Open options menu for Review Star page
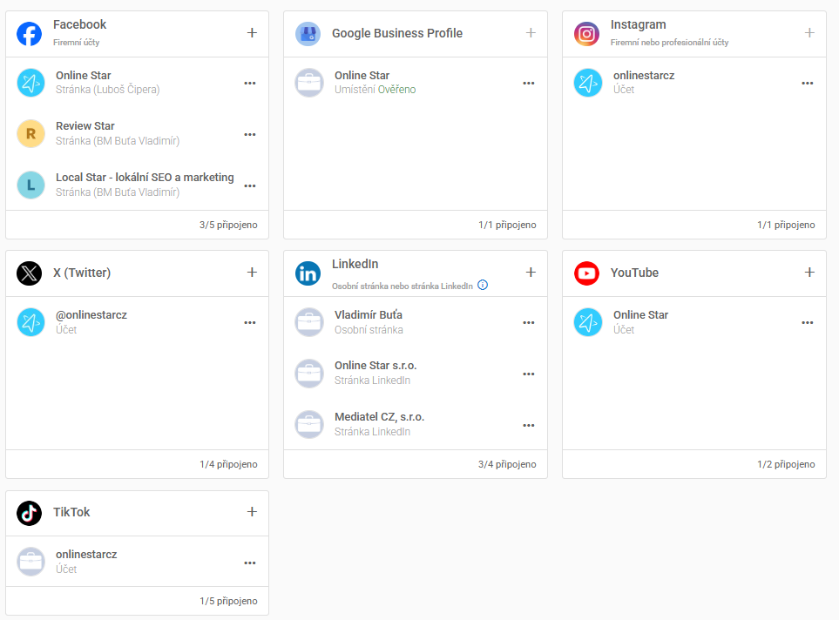 250,135
